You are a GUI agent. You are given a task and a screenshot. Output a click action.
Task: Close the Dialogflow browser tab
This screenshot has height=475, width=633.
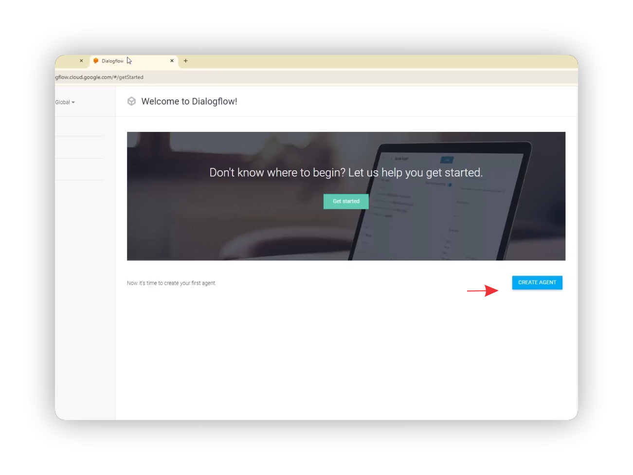click(x=172, y=61)
